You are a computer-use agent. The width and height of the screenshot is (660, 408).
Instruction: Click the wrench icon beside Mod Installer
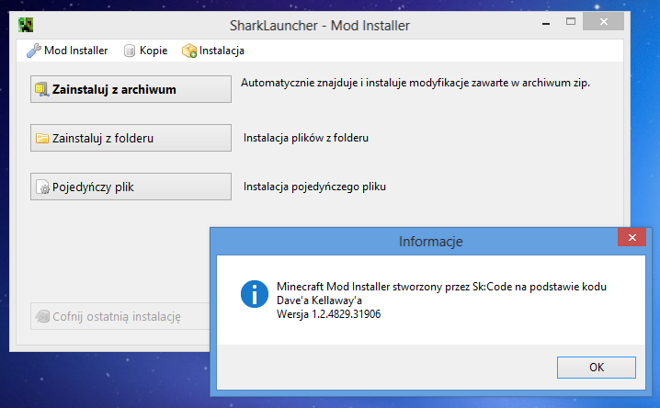[34, 51]
